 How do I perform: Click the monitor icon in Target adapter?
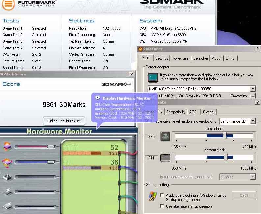153,77
